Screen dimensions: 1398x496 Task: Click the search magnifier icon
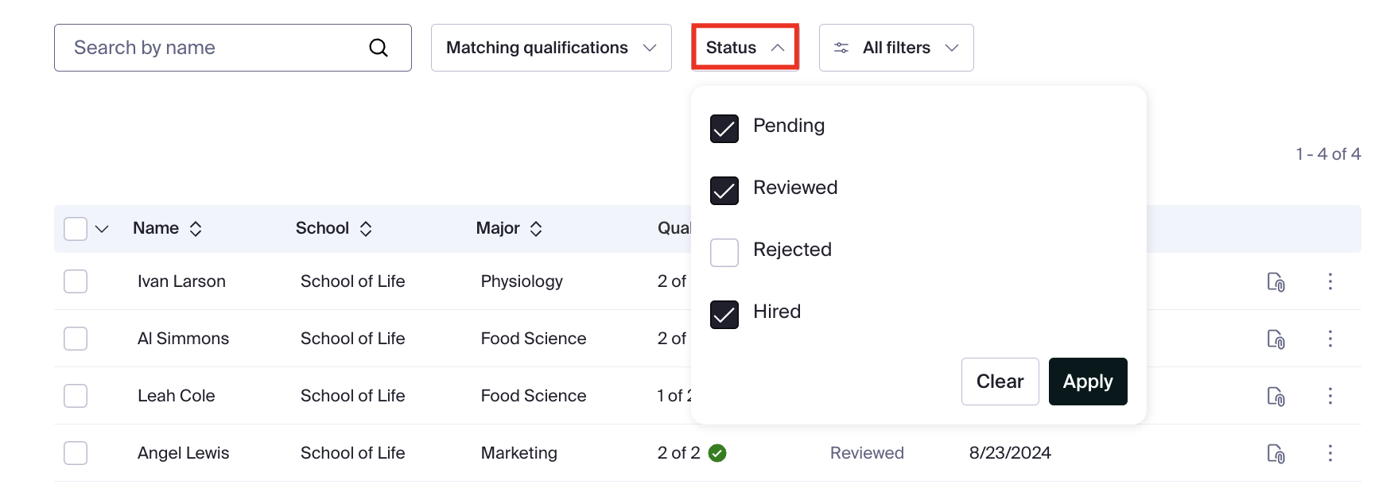pyautogui.click(x=379, y=48)
